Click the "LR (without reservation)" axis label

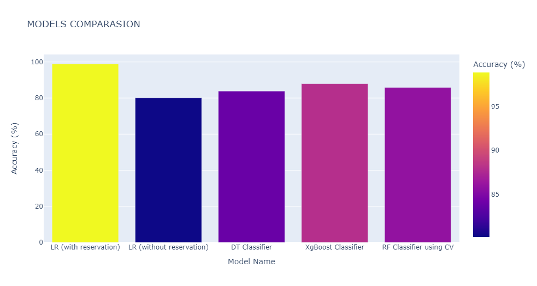coord(168,247)
